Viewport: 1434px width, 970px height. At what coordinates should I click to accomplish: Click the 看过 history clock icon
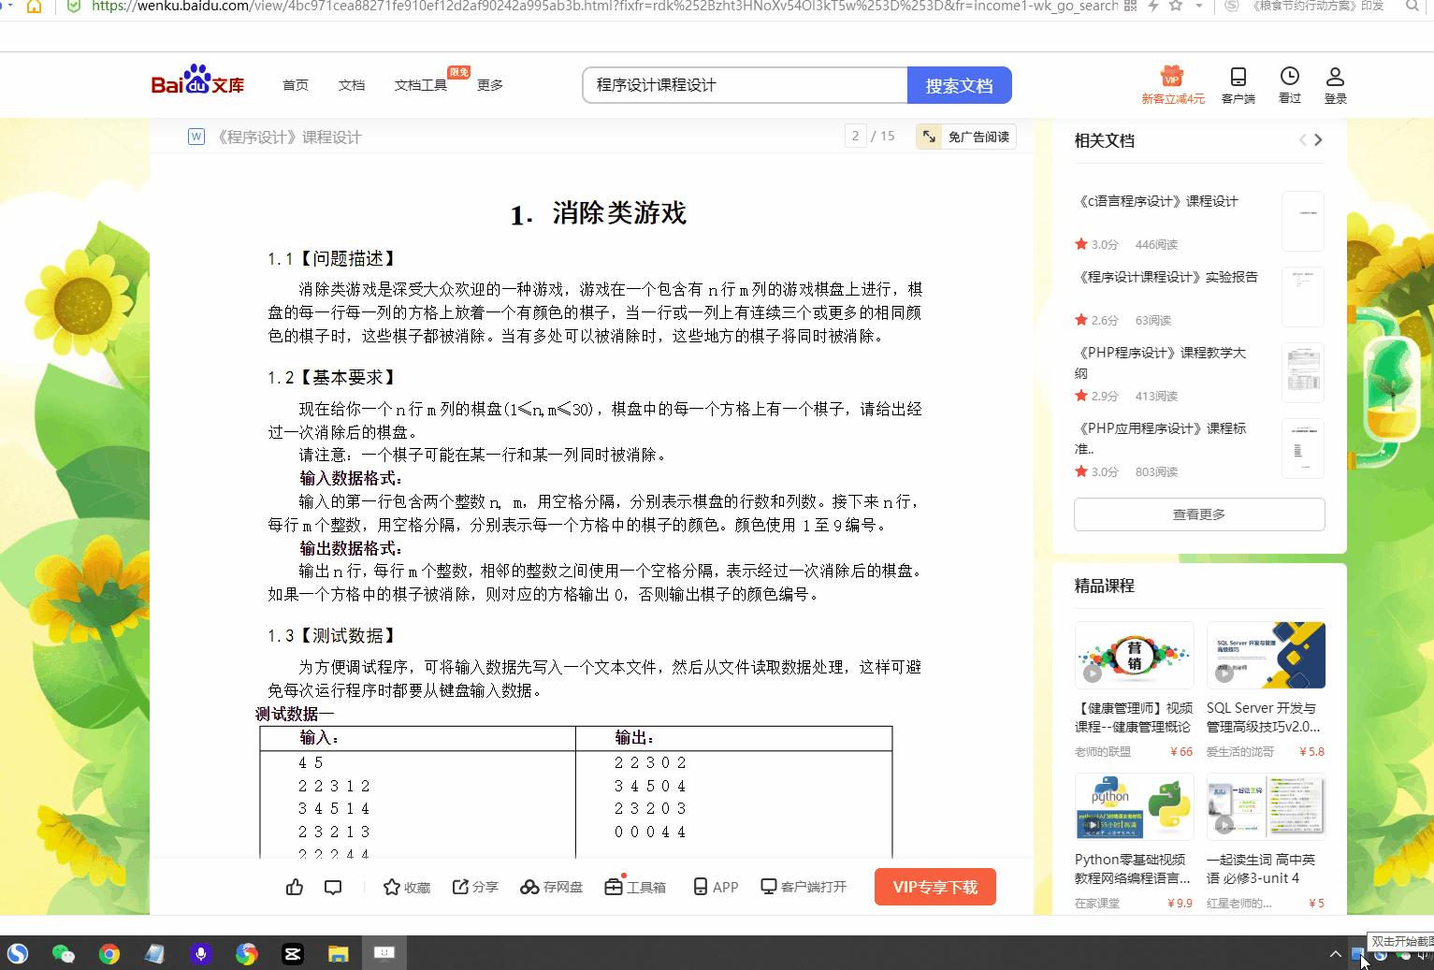pos(1289,84)
